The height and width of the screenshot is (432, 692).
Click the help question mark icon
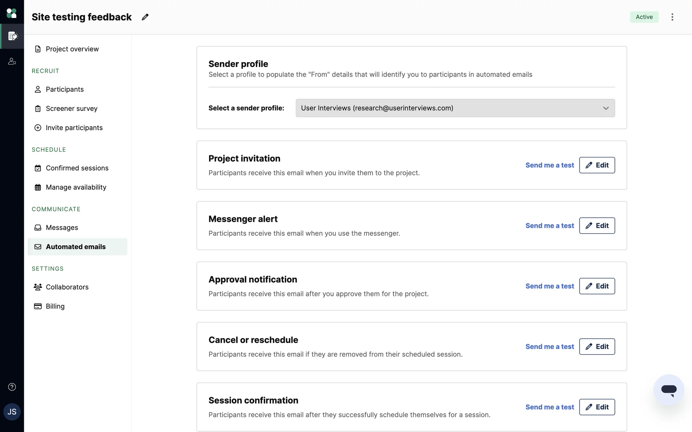point(12,387)
